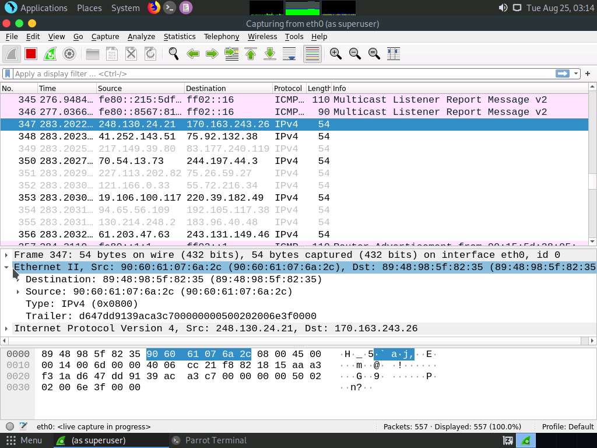The image size is (597, 448).
Task: Select packet 356 from 61.203.47.63
Action: coord(294,235)
